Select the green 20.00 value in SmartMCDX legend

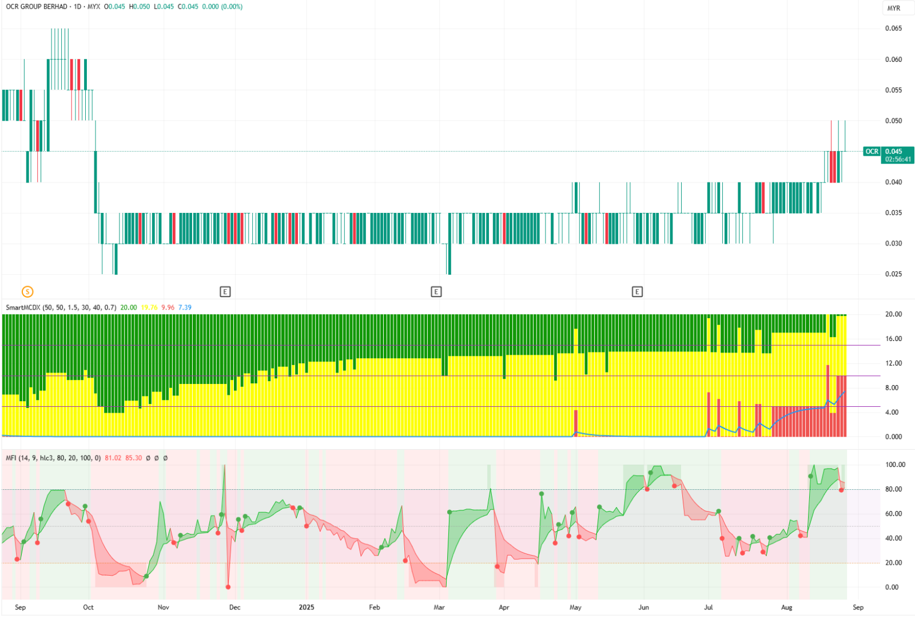(x=129, y=308)
